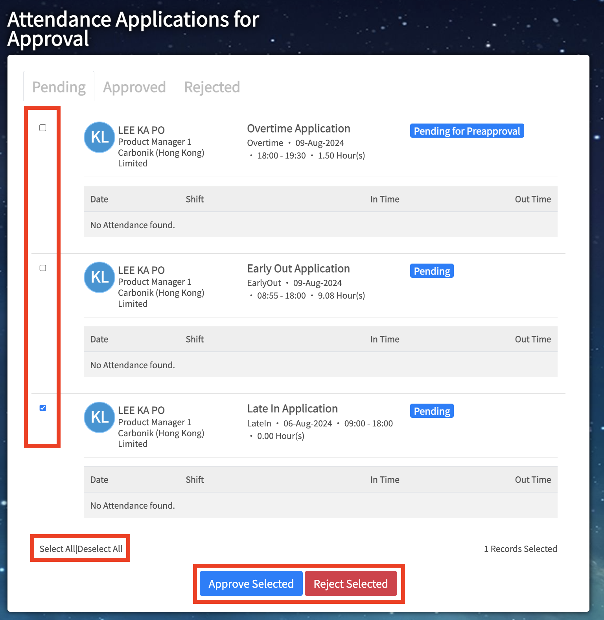Click the Pending for Preapproval badge
Viewport: 604px width, 620px height.
pos(467,131)
